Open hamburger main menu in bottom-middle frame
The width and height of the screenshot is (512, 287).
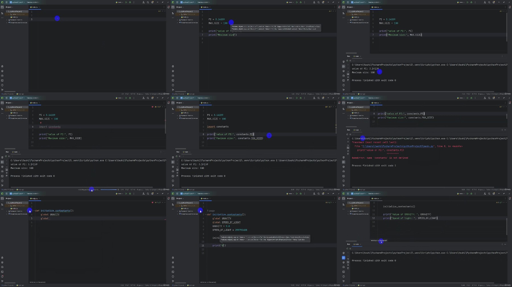pyautogui.click(x=177, y=194)
